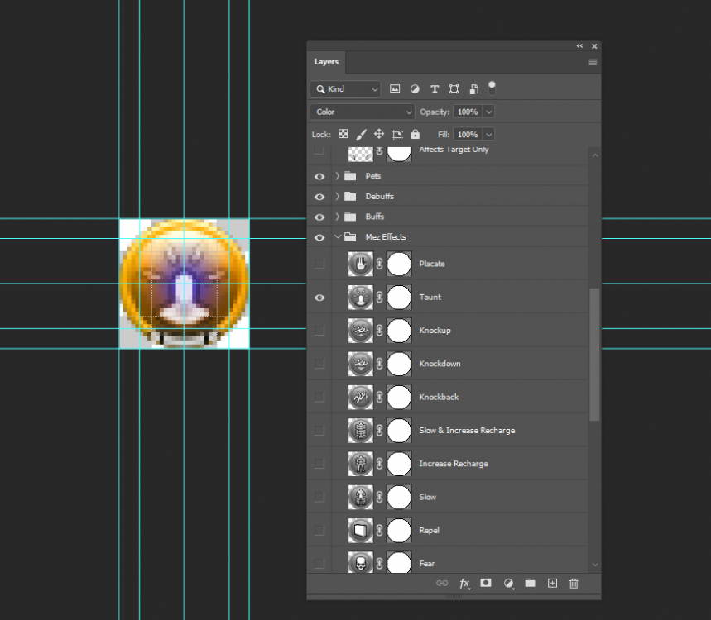The height and width of the screenshot is (620, 711).
Task: Click the adjustment layer filter icon
Action: 415,89
